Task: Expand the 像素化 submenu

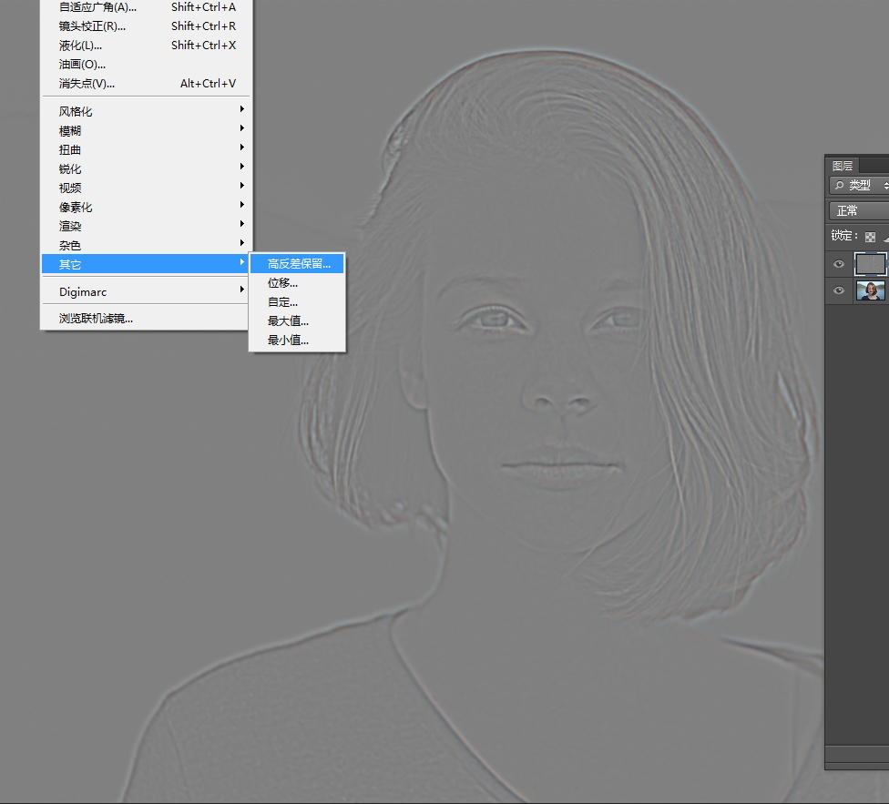Action: tap(146, 208)
